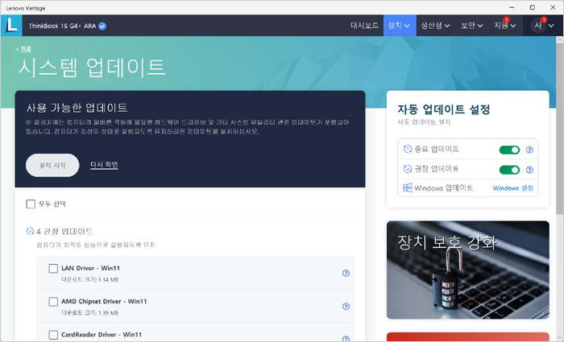Toggle the 중요 업데이트 auto-update switch
The width and height of the screenshot is (564, 342).
point(510,150)
